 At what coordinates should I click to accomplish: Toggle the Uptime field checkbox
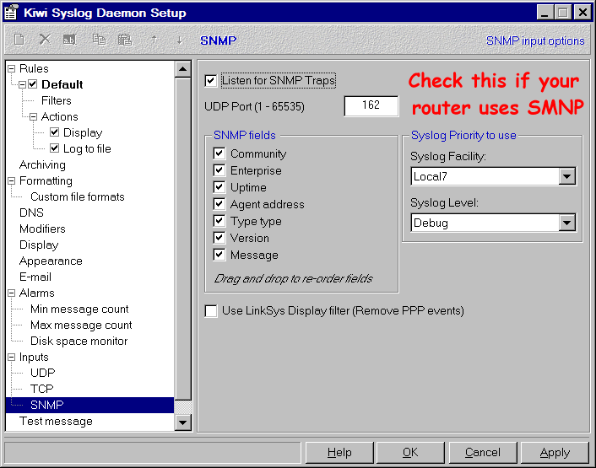tap(219, 187)
